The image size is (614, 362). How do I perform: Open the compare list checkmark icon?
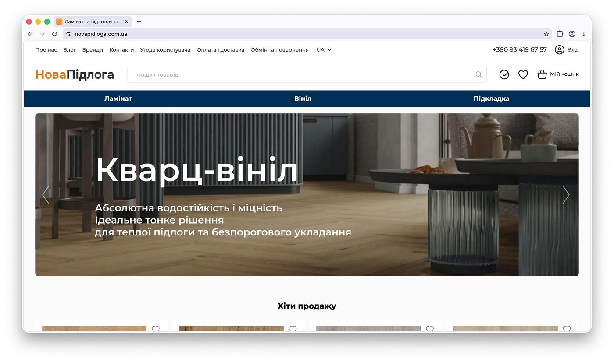(504, 74)
